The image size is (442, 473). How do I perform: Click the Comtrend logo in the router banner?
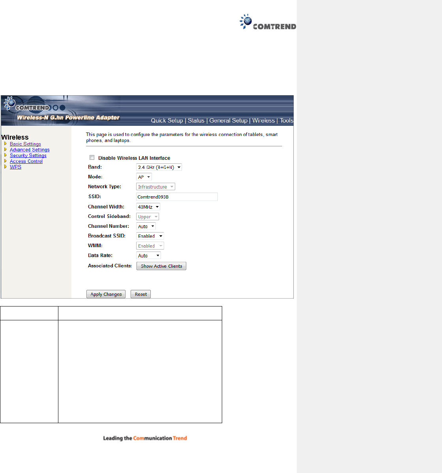(26, 104)
